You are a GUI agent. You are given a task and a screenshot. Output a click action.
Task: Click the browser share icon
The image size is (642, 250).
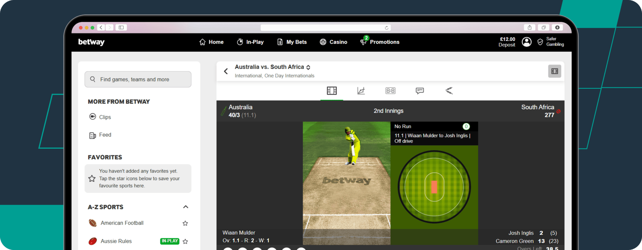pyautogui.click(x=530, y=27)
